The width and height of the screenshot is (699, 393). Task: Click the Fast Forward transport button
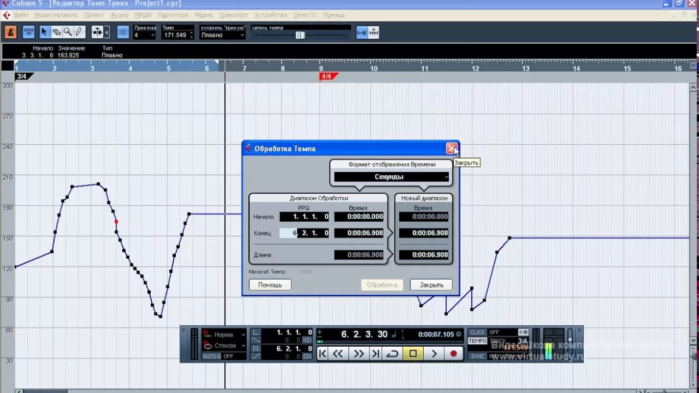358,354
